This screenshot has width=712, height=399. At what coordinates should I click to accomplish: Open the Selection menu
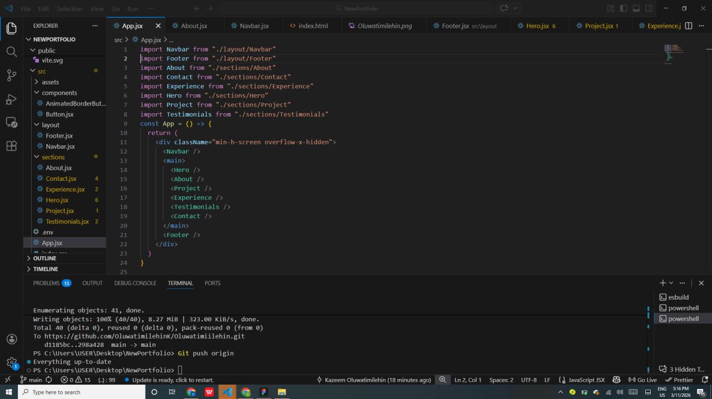[69, 9]
